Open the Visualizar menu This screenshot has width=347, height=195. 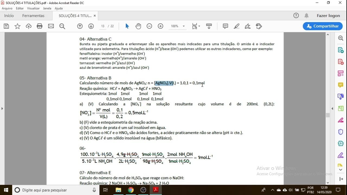coord(33,8)
